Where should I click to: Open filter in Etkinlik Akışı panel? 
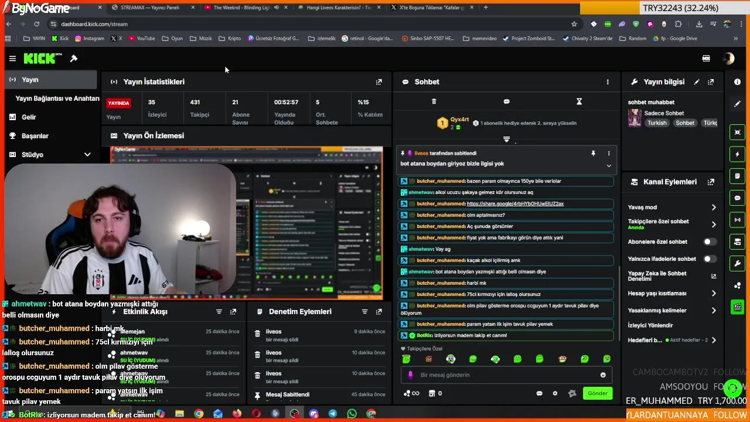219,312
